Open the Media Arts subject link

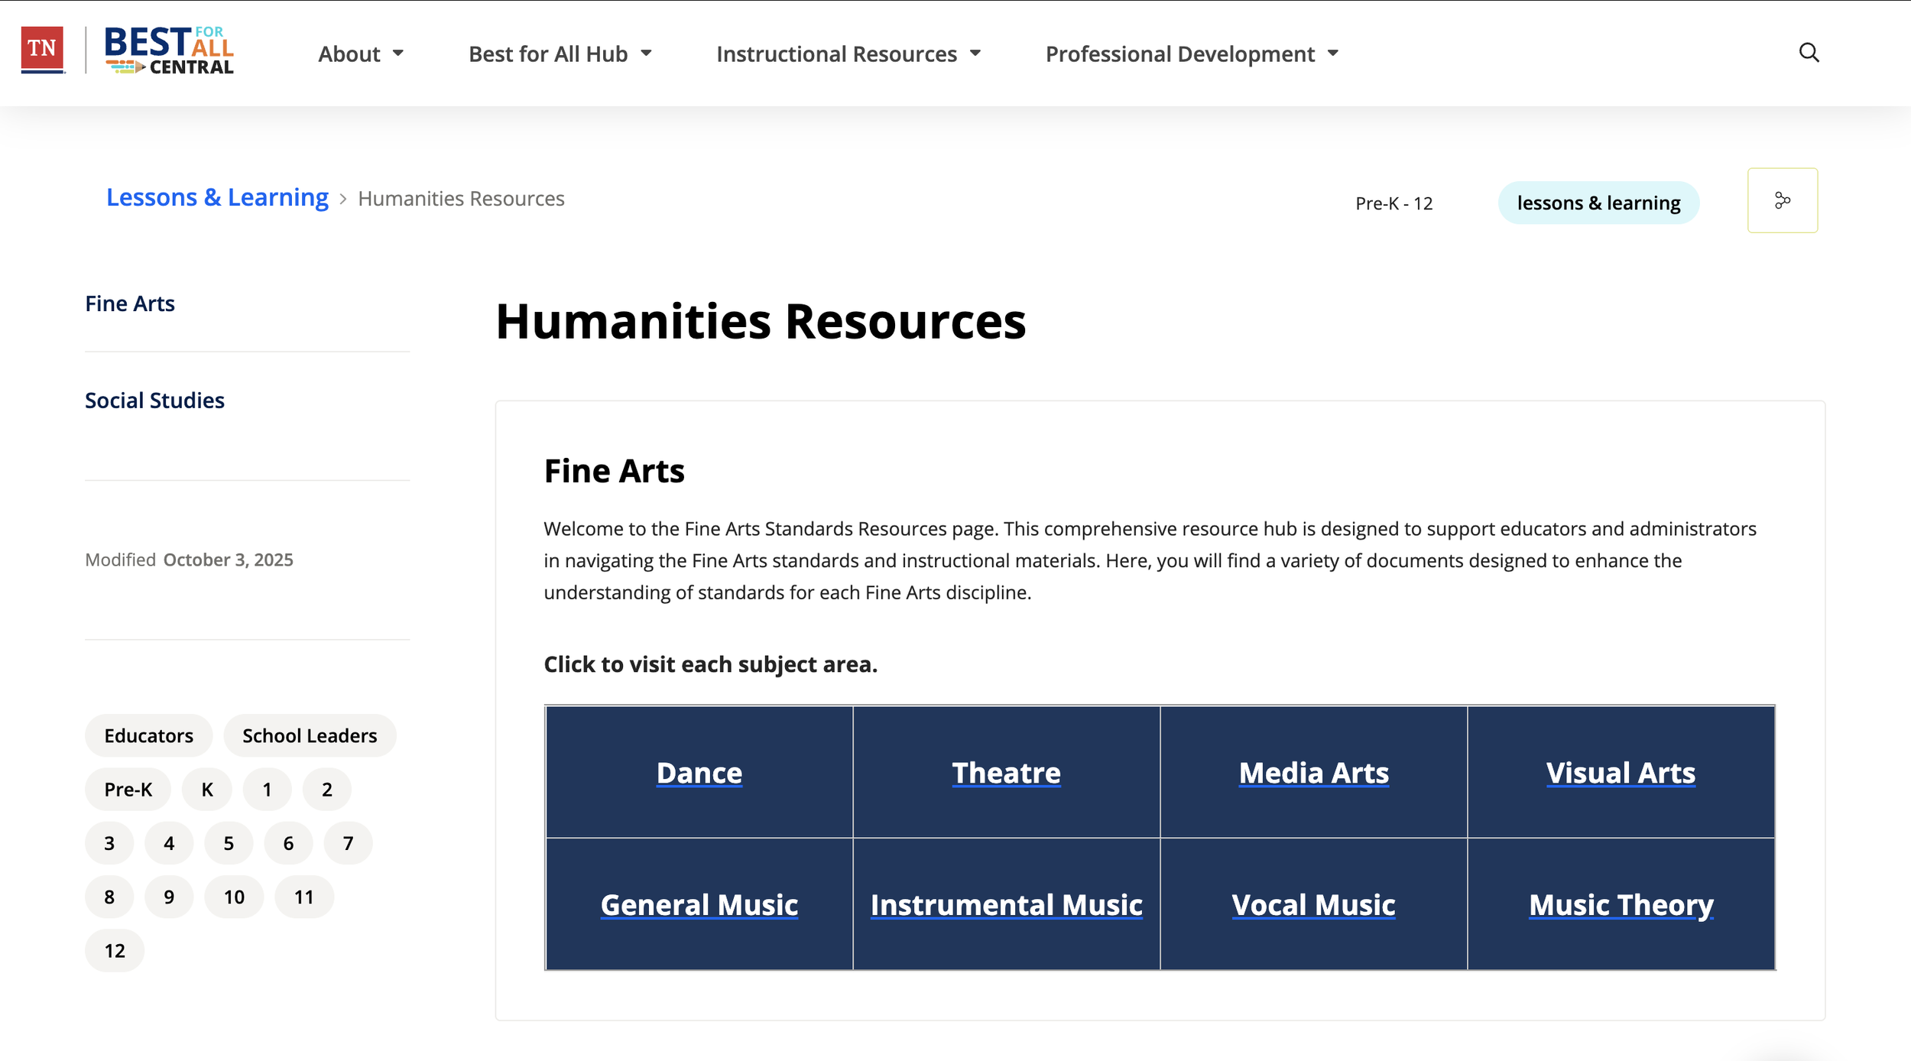point(1313,773)
